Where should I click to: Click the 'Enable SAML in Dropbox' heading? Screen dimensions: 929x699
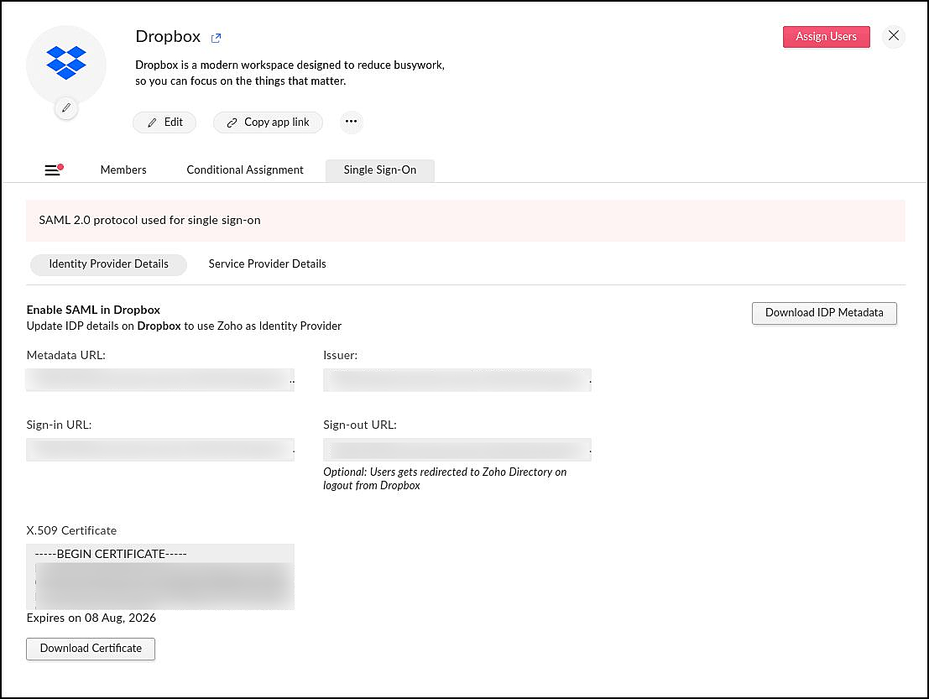click(93, 310)
